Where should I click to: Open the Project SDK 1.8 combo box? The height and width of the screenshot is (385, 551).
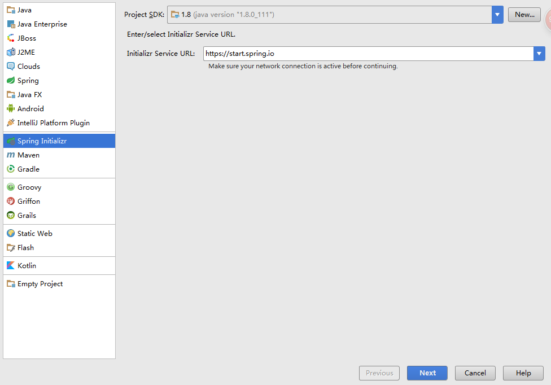[x=335, y=15]
